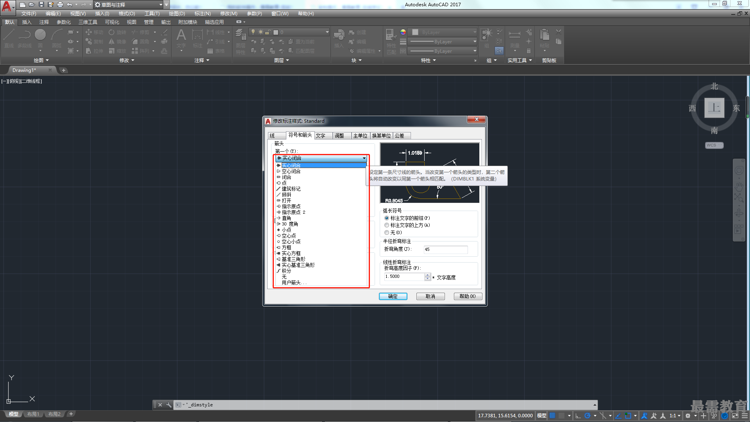Viewport: 750px width, 422px height.
Task: Switch to the 主单位 tab in dialog
Action: (x=360, y=136)
